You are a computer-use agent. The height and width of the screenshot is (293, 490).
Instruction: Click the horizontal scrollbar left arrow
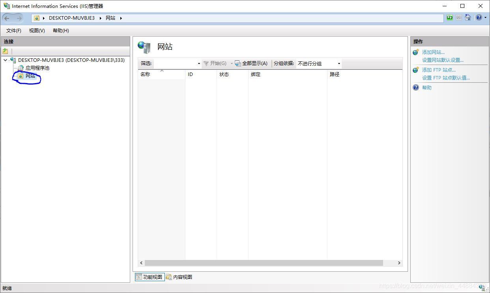[x=141, y=263]
